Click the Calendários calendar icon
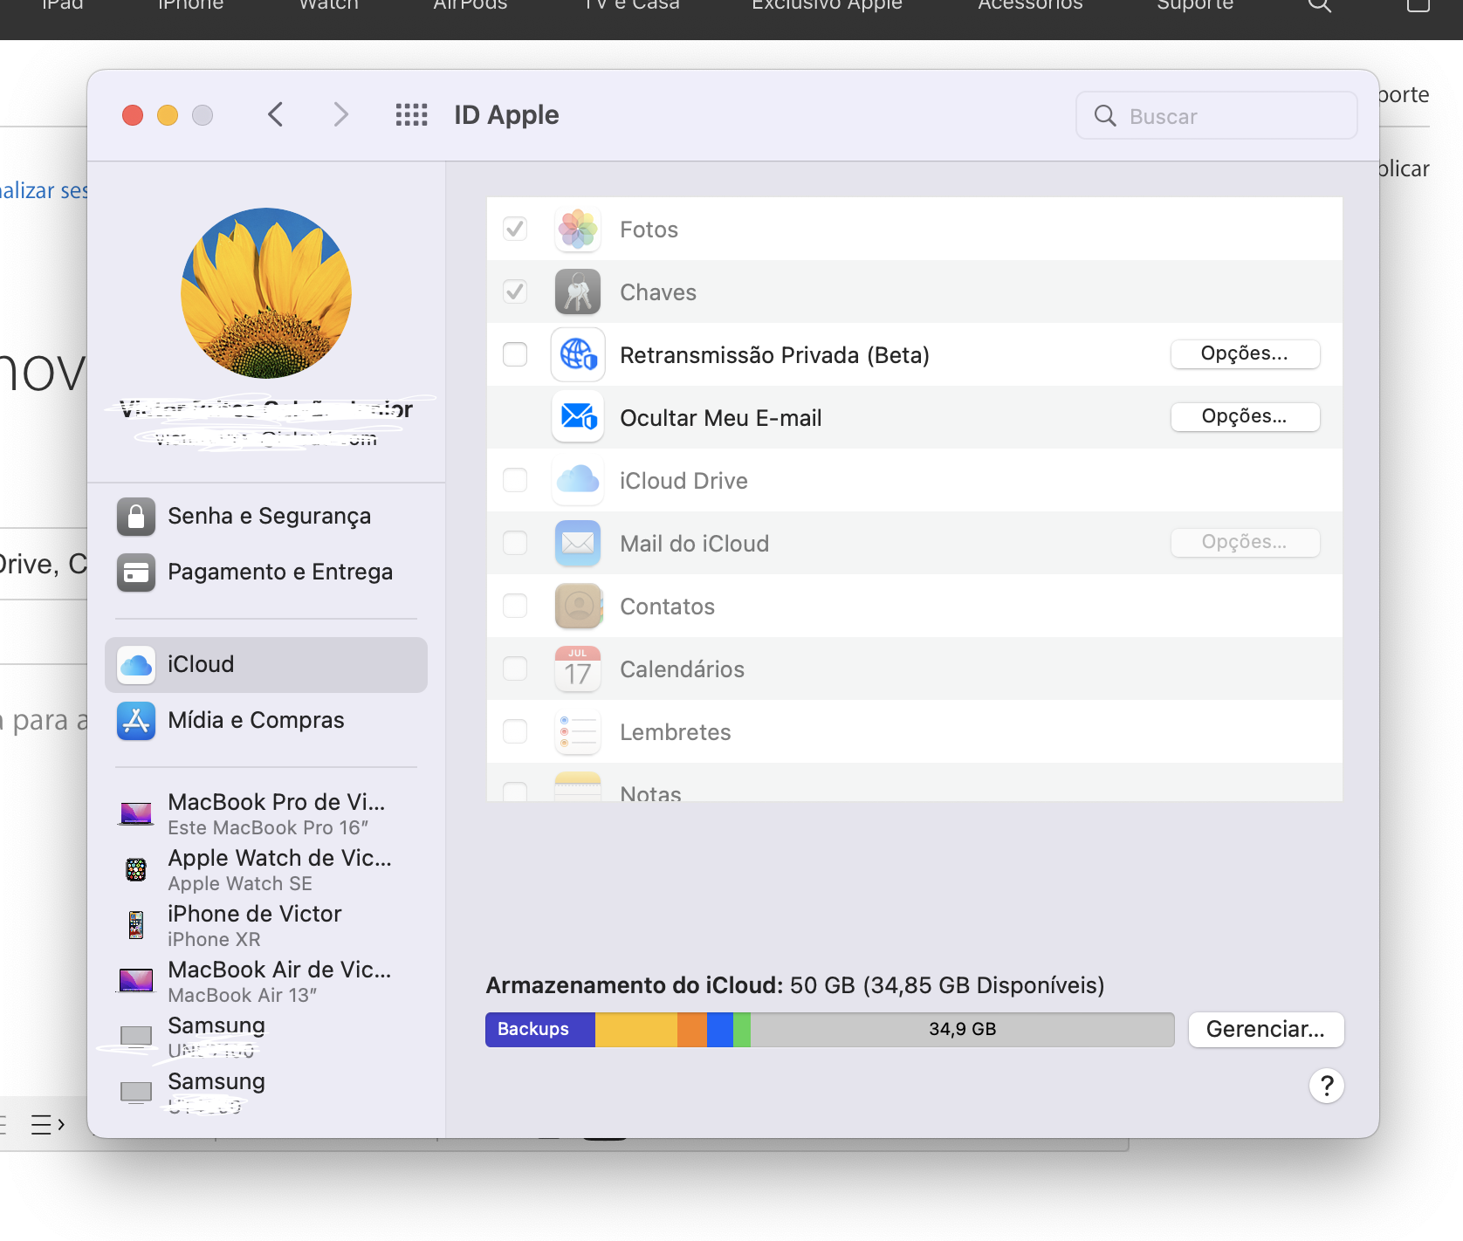This screenshot has height=1241, width=1463. [577, 668]
